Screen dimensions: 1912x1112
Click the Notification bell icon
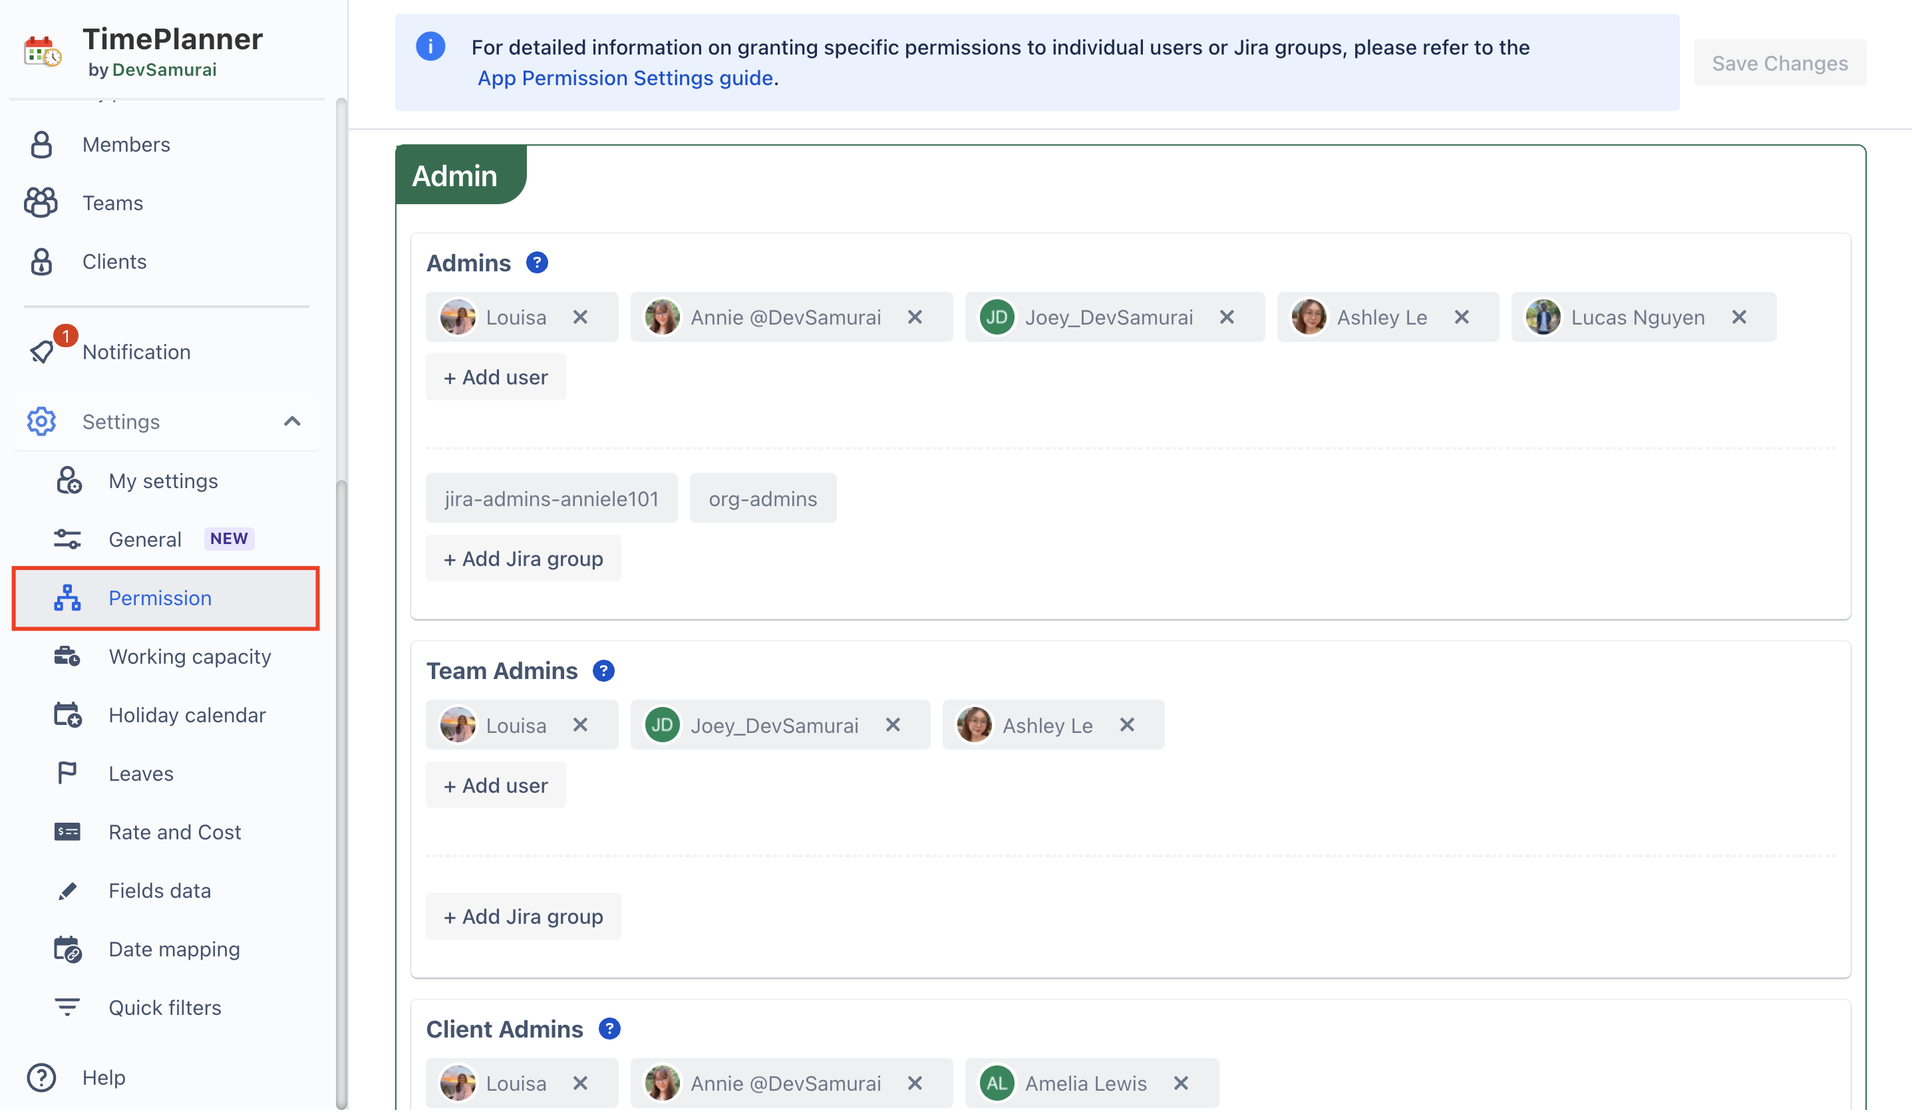[x=43, y=351]
